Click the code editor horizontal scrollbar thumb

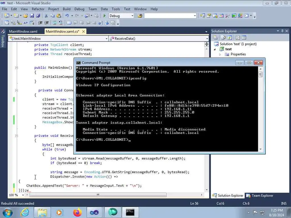coord(98,195)
